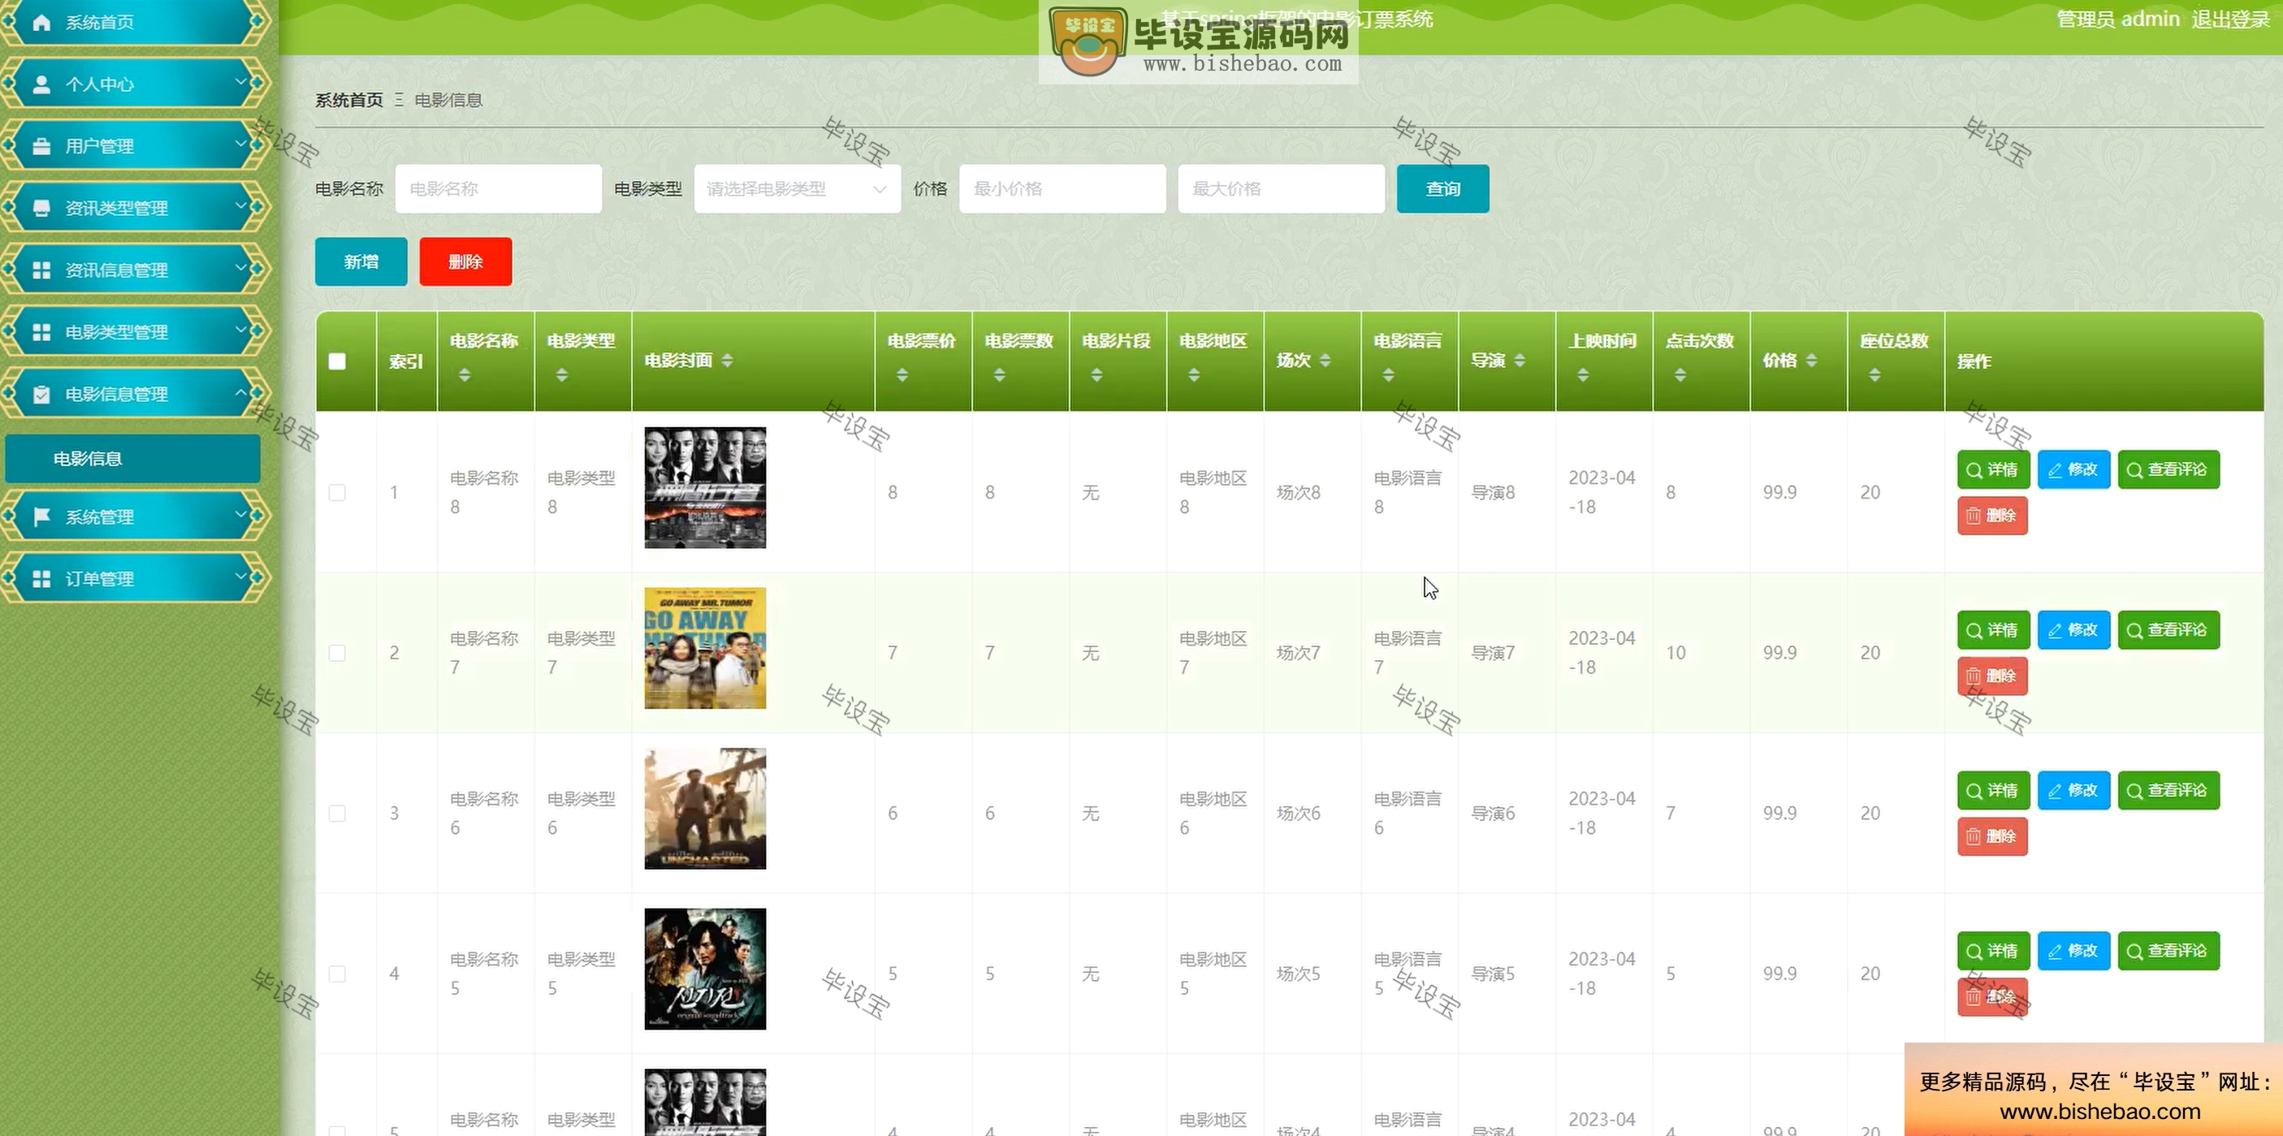Focus the 最小价格 input field
Screen dimensions: 2283x1136
pyautogui.click(x=1062, y=188)
